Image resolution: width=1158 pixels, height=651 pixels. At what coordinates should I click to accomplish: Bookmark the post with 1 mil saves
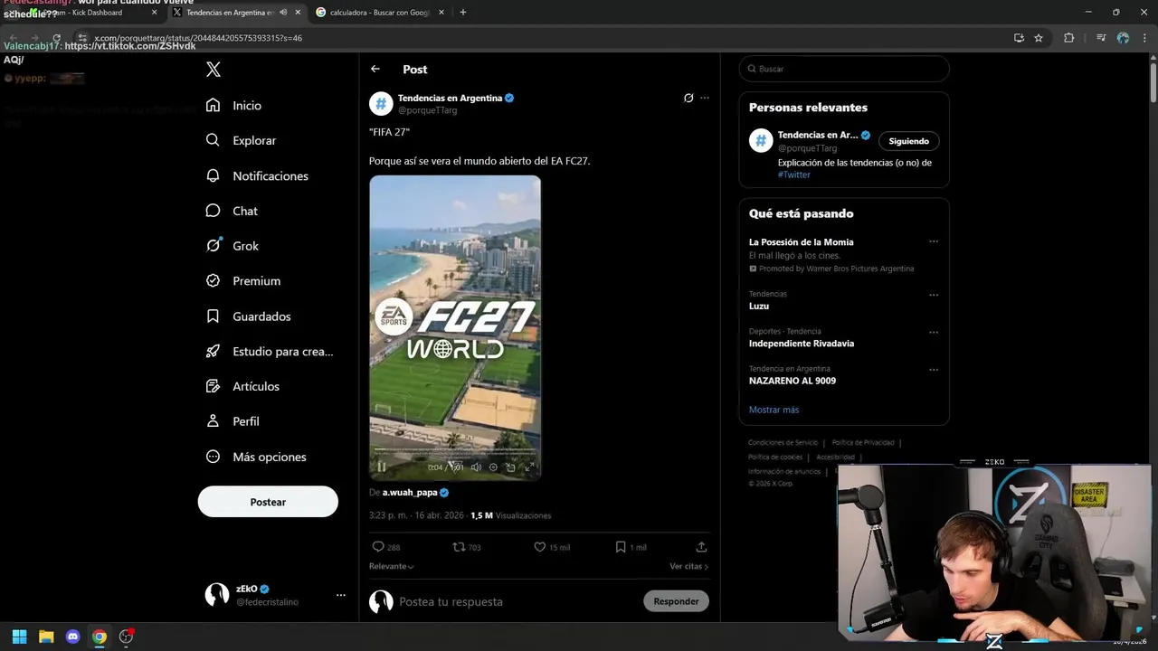pos(631,547)
